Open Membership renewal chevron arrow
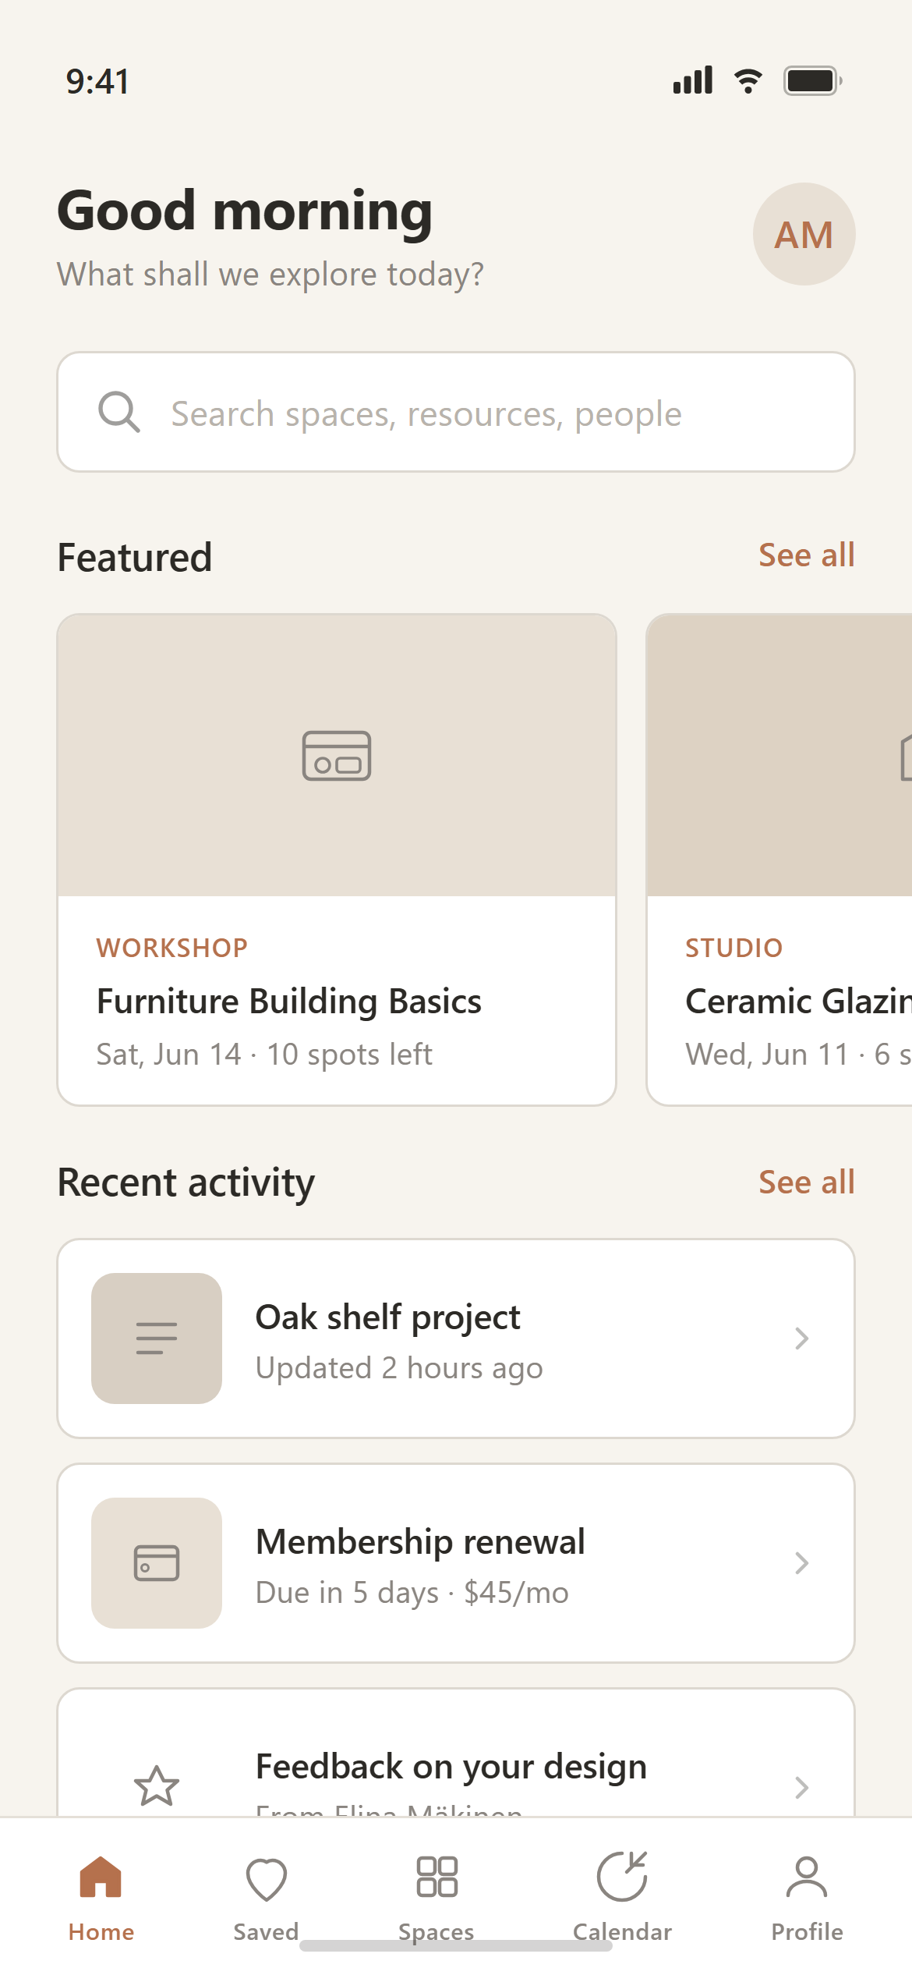912x1975 pixels. tap(801, 1562)
